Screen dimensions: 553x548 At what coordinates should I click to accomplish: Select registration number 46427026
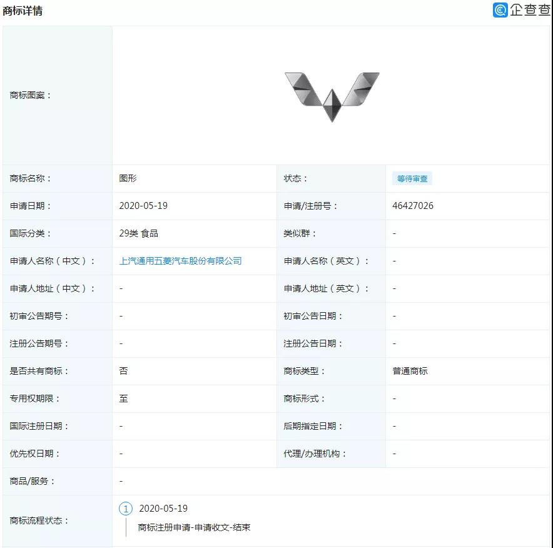[x=413, y=206]
